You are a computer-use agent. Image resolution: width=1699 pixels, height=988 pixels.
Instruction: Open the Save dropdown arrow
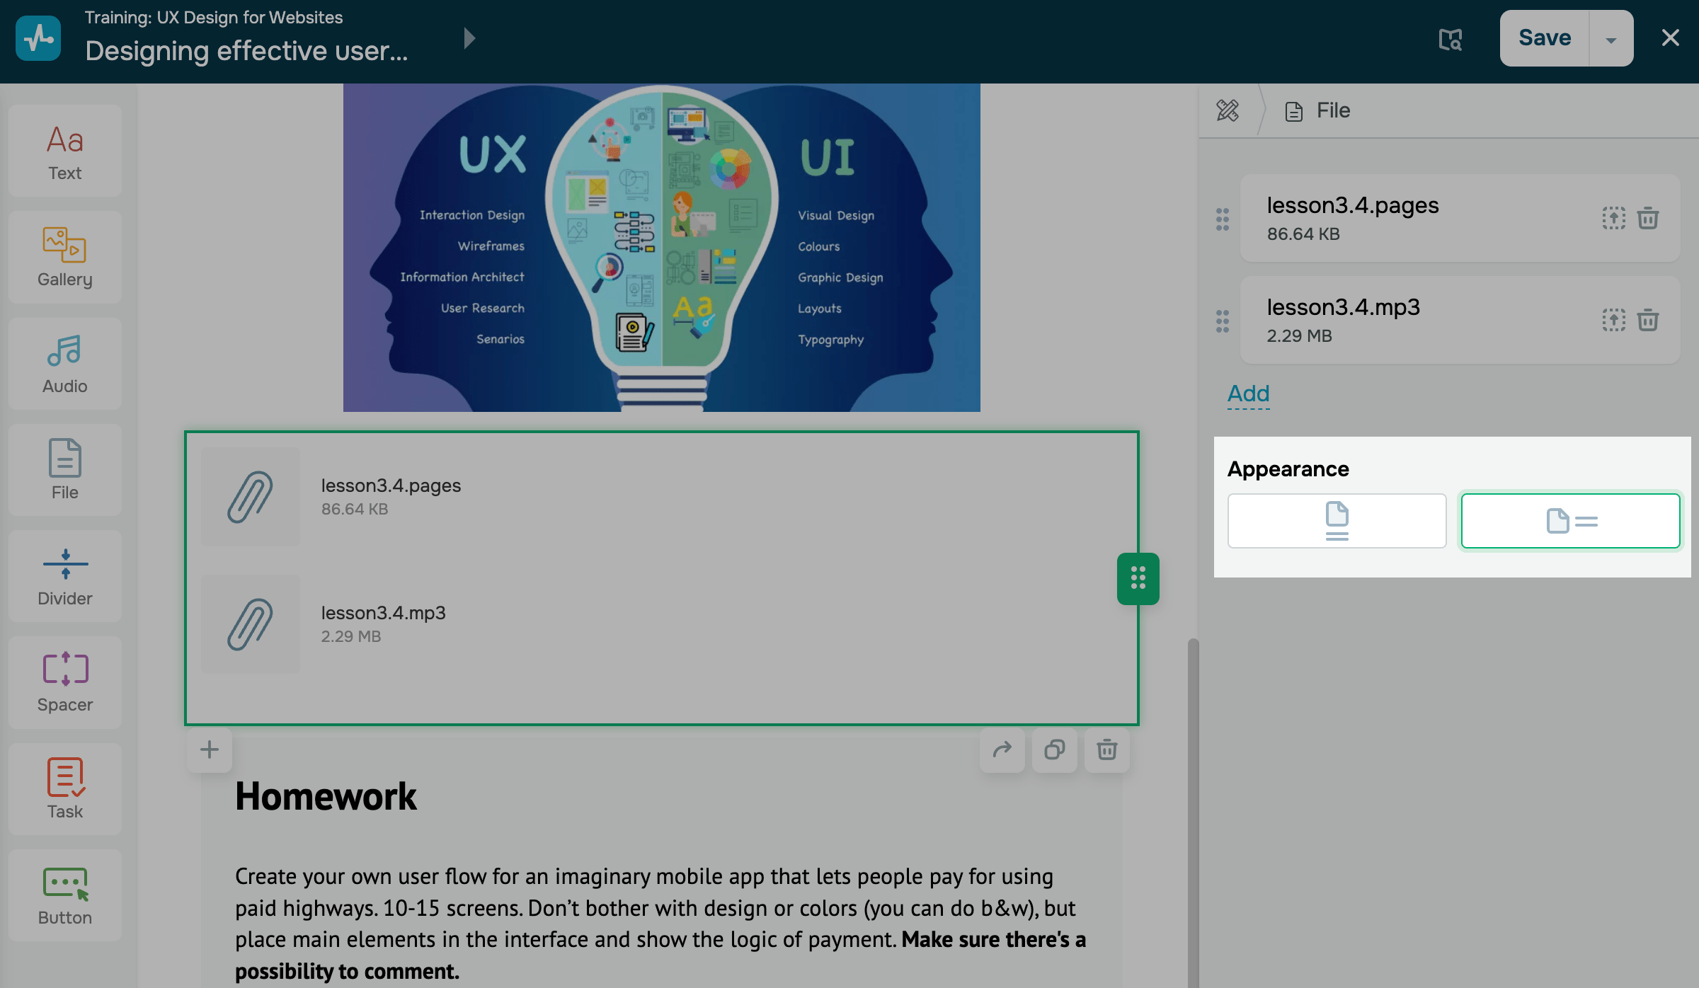[x=1611, y=39]
